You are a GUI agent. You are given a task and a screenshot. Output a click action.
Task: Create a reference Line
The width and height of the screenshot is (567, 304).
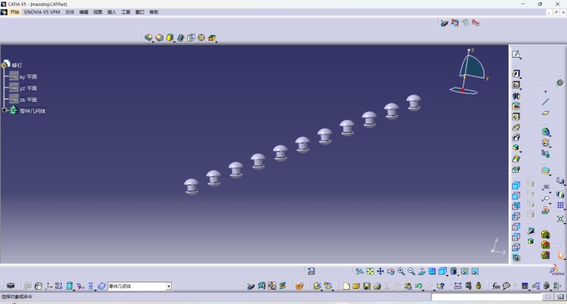pos(545,102)
